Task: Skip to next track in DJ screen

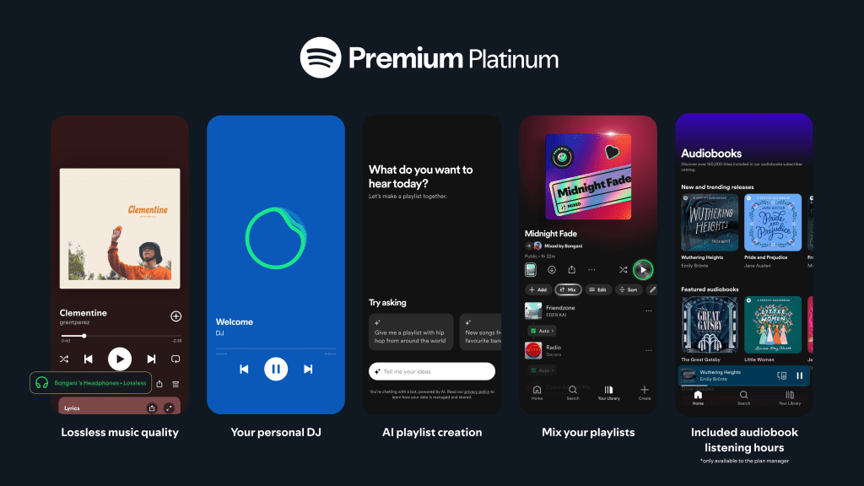Action: tap(308, 370)
